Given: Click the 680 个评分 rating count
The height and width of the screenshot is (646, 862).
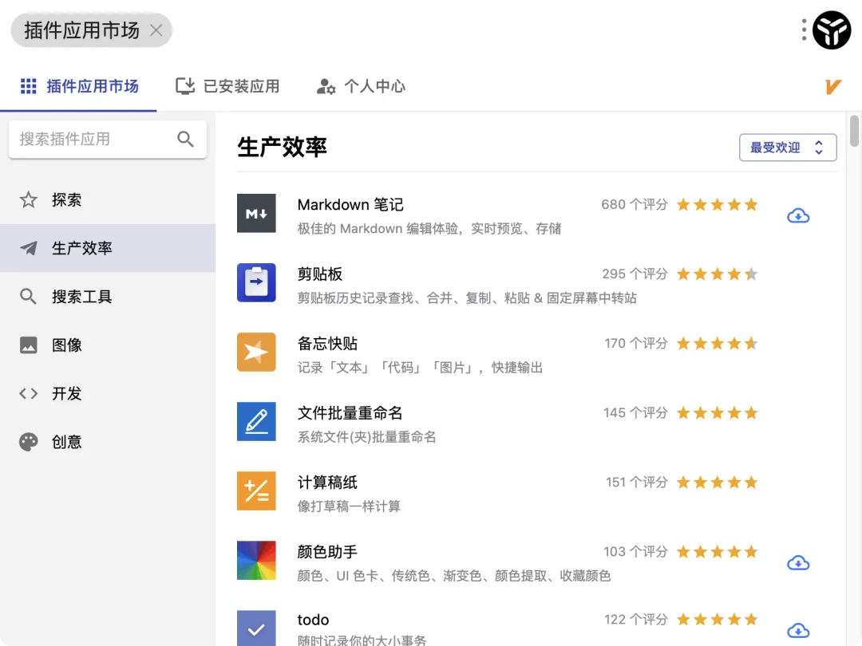Looking at the screenshot, I should point(635,204).
